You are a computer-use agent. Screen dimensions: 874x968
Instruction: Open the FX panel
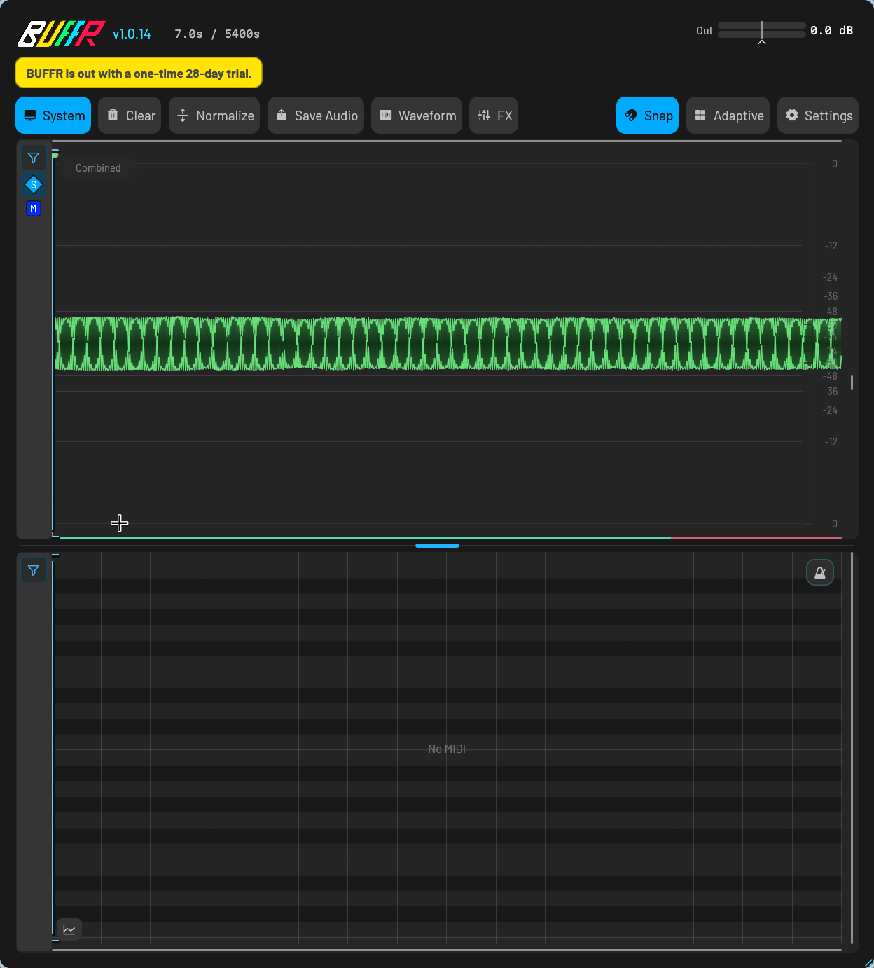494,116
